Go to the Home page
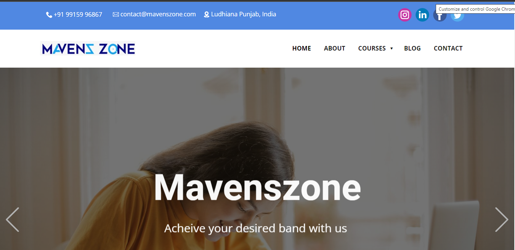Viewport: 515px width, 250px height. [302, 48]
